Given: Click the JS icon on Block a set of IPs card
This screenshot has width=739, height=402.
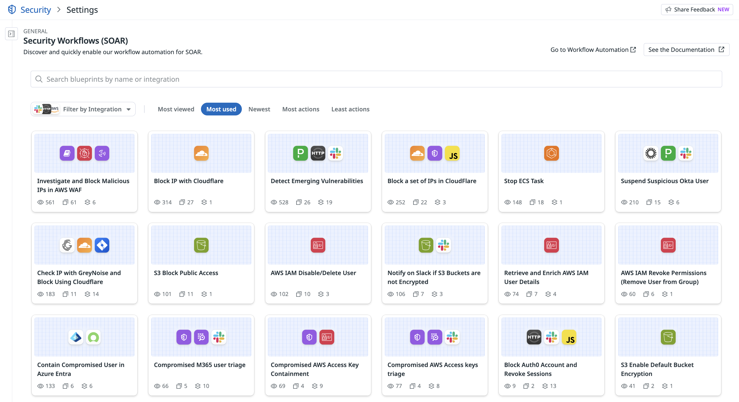Looking at the screenshot, I should (x=452, y=153).
